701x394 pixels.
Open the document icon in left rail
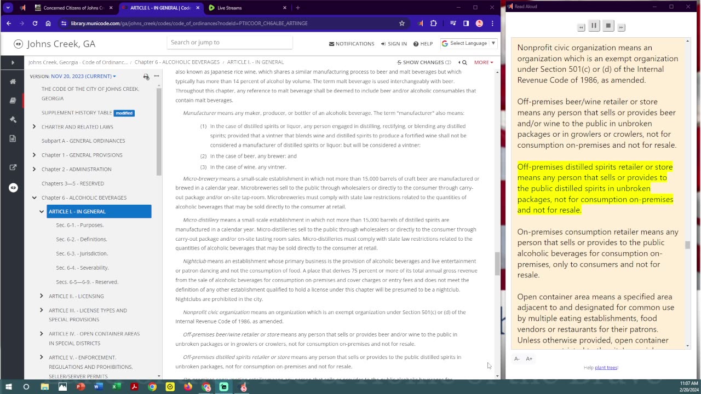point(13,138)
